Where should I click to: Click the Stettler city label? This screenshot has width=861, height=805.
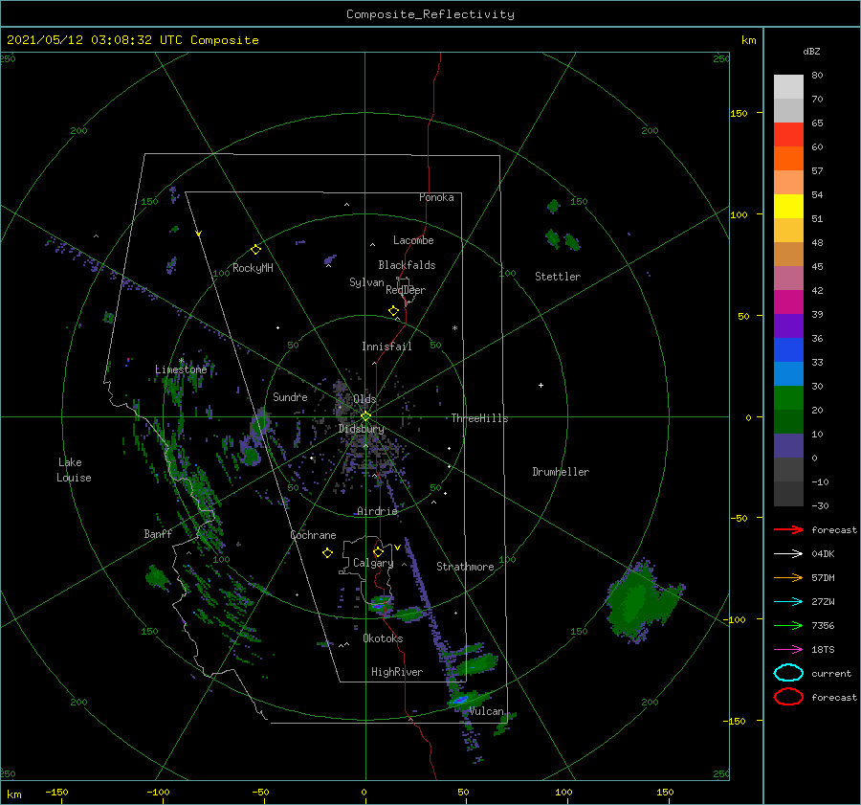[x=558, y=277]
